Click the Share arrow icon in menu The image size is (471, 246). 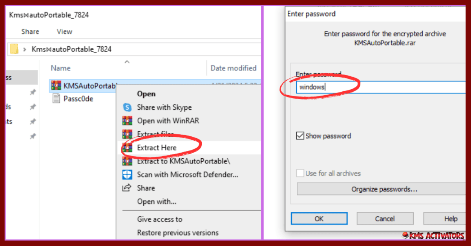127,188
